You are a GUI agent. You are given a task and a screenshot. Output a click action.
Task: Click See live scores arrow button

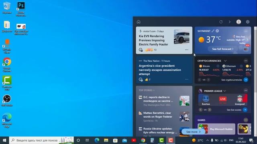245,110
